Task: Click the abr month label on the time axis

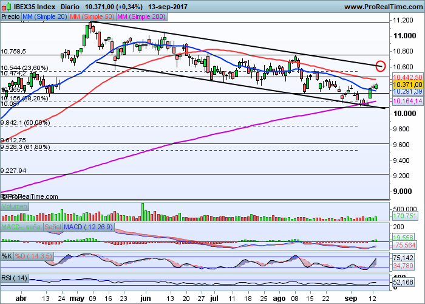Action: pyautogui.click(x=21, y=299)
